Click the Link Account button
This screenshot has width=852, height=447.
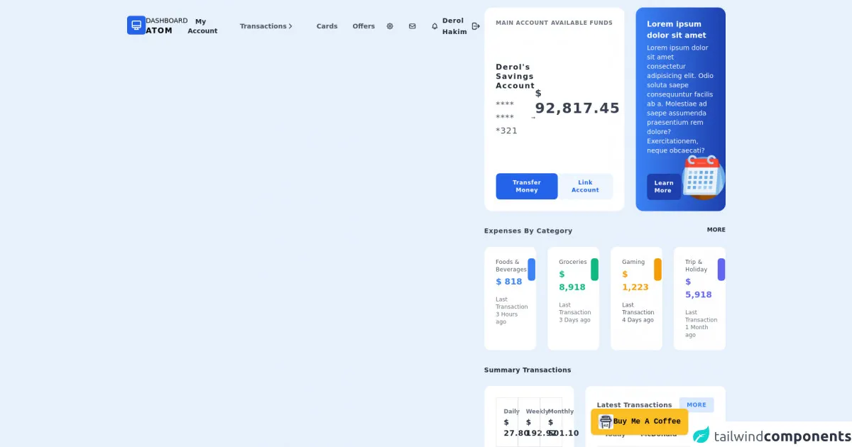pyautogui.click(x=585, y=187)
